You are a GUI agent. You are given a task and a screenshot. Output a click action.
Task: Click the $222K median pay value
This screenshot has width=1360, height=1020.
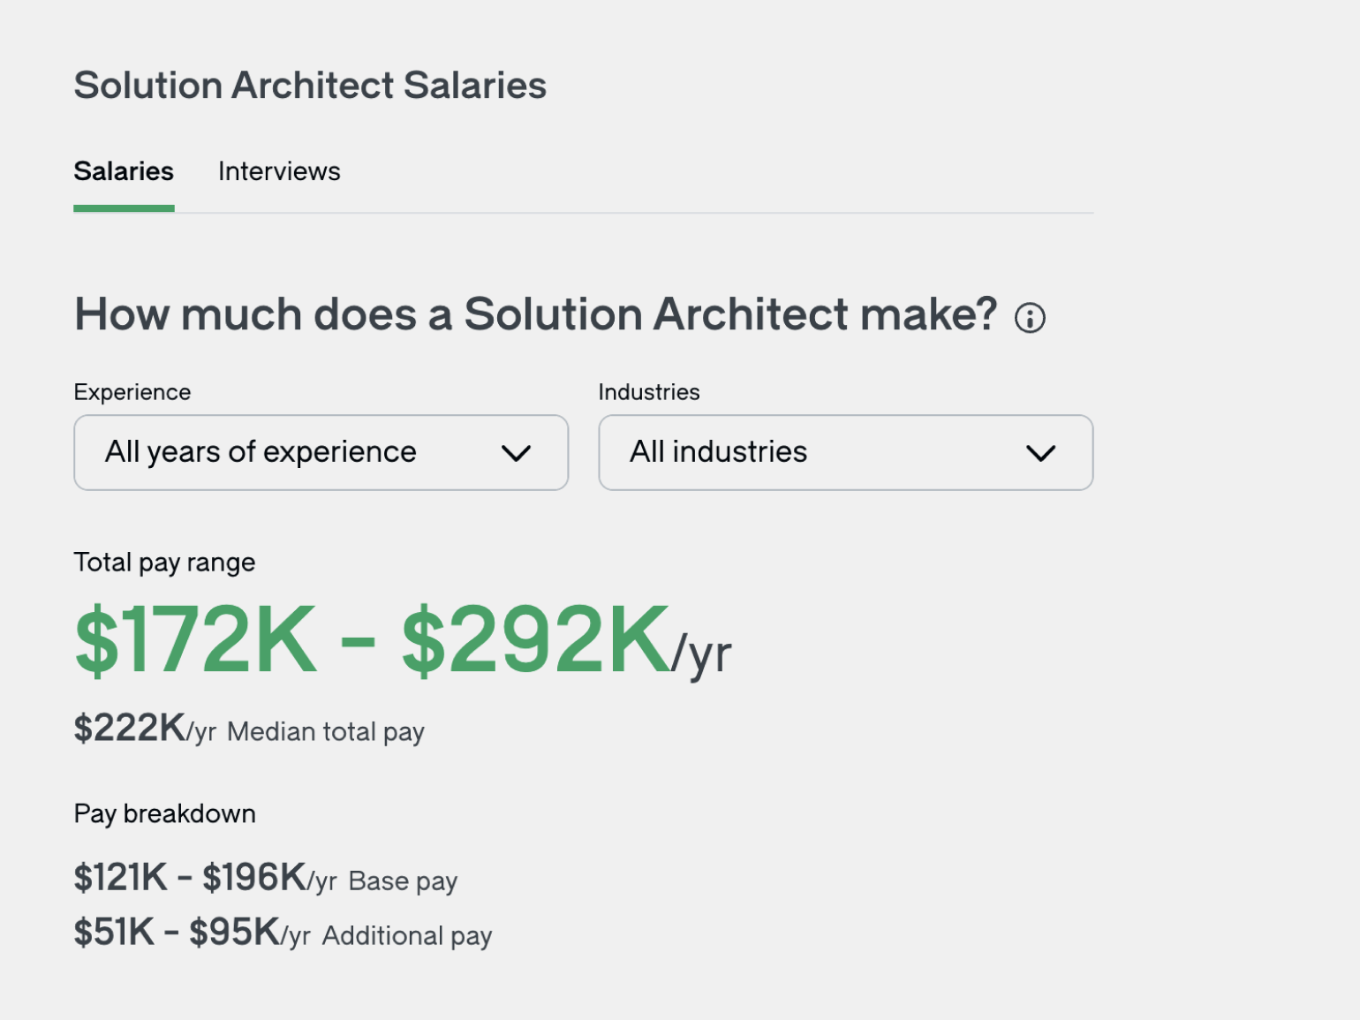pyautogui.click(x=130, y=729)
